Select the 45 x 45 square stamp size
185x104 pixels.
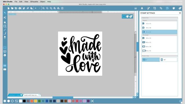(x=160, y=32)
